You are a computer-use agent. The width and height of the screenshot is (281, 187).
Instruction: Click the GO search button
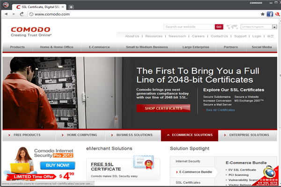pyautogui.click(x=219, y=27)
